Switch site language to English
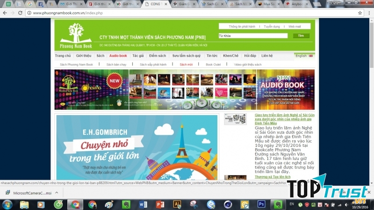Image resolution: width=374 pixels, height=210 pixels. (304, 56)
